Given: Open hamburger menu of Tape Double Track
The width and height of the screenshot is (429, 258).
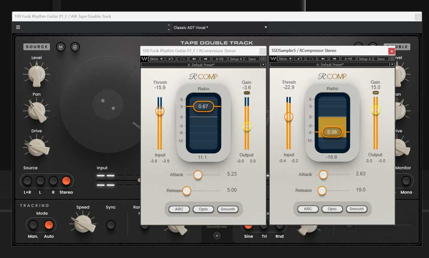Looking at the screenshot, I should (18, 27).
